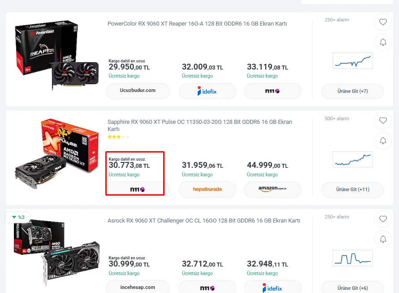Screen dimensions: 399x293
Task: Click Ürüne Git (+7) button
Action: [x=352, y=91]
